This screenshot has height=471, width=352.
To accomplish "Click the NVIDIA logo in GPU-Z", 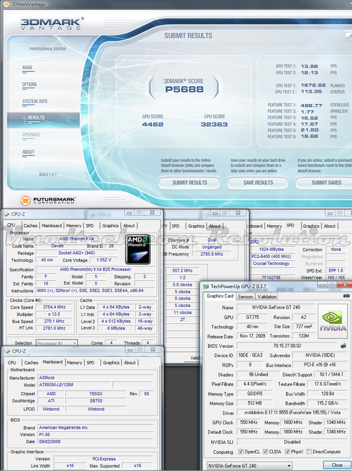I will [x=332, y=321].
